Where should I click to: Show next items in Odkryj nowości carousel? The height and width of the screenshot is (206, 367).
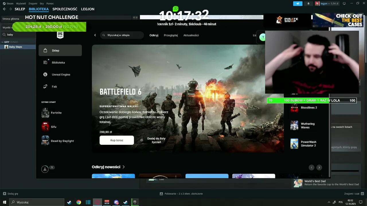pos(319,167)
